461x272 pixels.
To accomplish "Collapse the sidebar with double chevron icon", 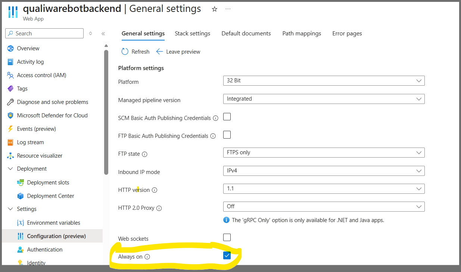I will pyautogui.click(x=103, y=34).
